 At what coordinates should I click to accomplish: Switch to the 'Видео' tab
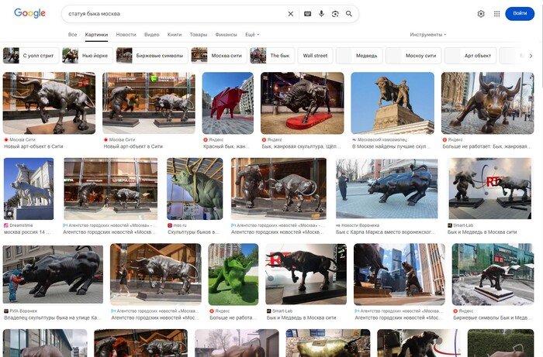(151, 35)
